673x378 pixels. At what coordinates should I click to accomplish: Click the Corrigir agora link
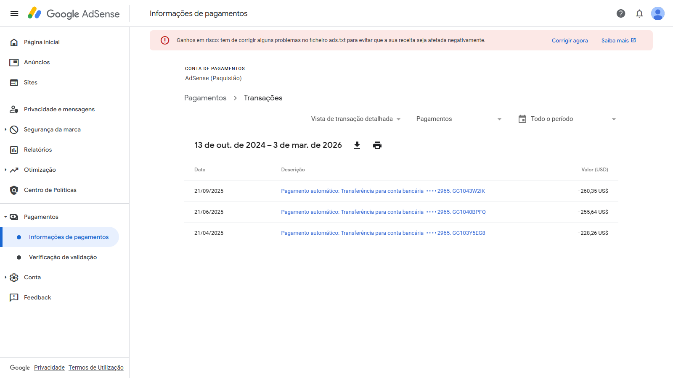[x=570, y=41]
